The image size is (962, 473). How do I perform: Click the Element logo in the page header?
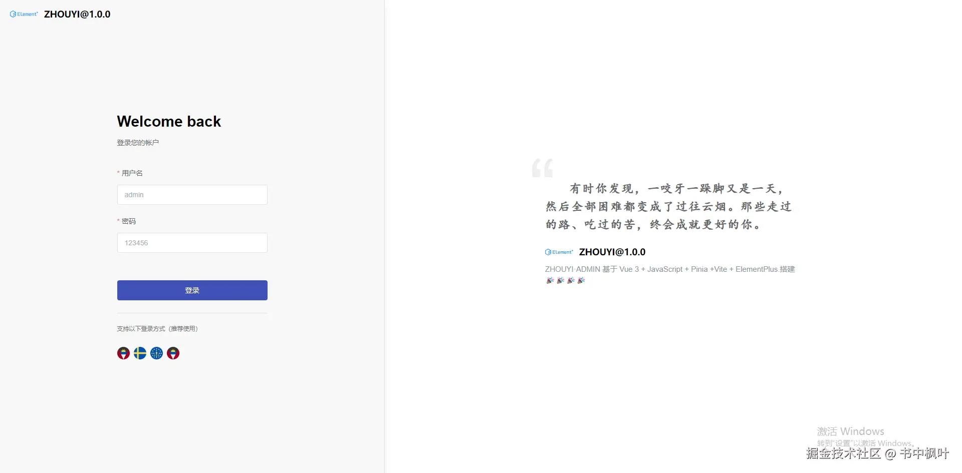point(24,14)
